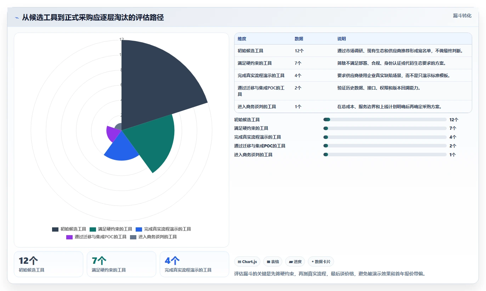Viewport: 486px width, 291px height.
Task: Click the 2个 value in the table
Action: pos(298,88)
